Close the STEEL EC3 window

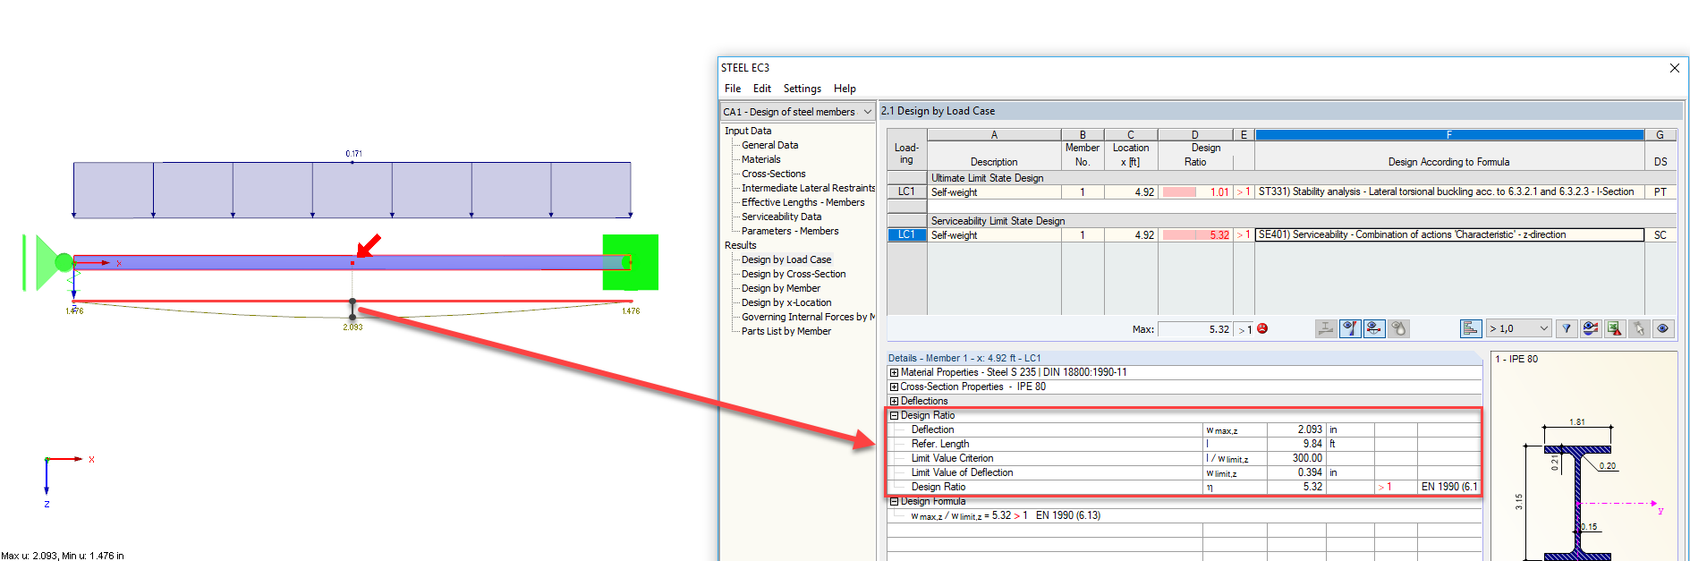pyautogui.click(x=1675, y=68)
